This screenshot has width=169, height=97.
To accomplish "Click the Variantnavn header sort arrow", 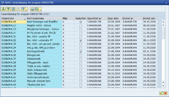I will (x=25, y=19).
